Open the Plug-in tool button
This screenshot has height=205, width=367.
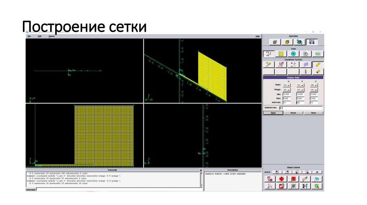(x=318, y=54)
